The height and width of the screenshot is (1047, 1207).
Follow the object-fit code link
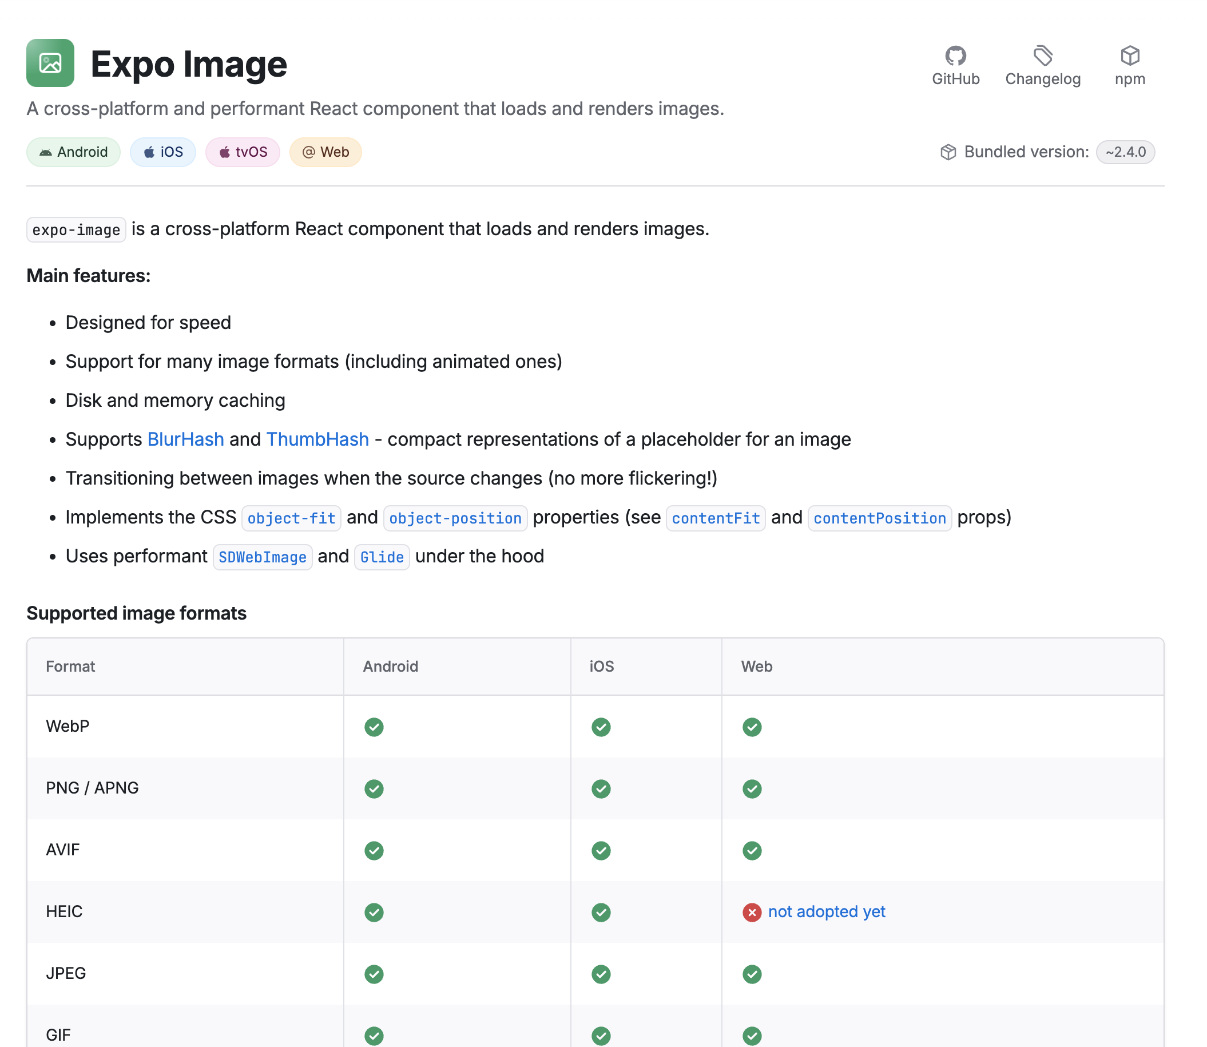point(291,518)
